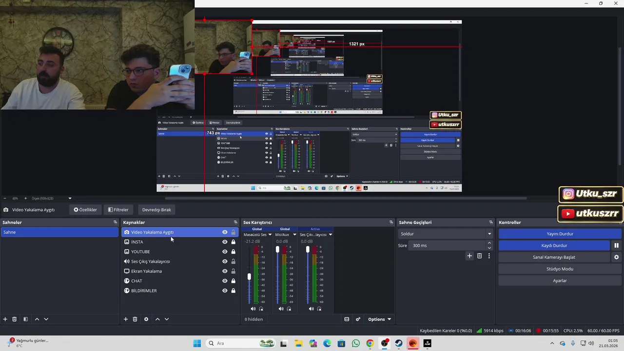
Task: Add a new scene with plus icon
Action: (5, 319)
